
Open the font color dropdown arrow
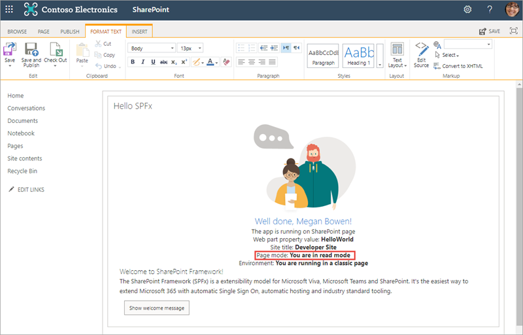[216, 63]
